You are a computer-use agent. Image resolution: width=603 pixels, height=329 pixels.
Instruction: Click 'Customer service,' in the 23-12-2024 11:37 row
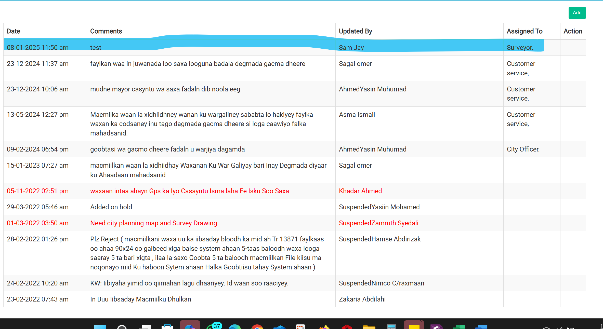pos(521,68)
